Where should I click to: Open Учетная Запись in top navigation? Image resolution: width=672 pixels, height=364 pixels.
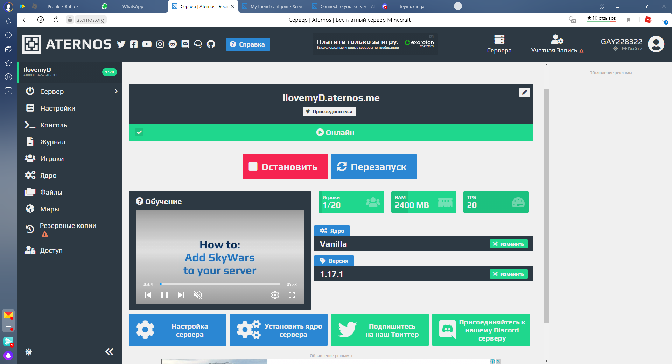click(557, 44)
